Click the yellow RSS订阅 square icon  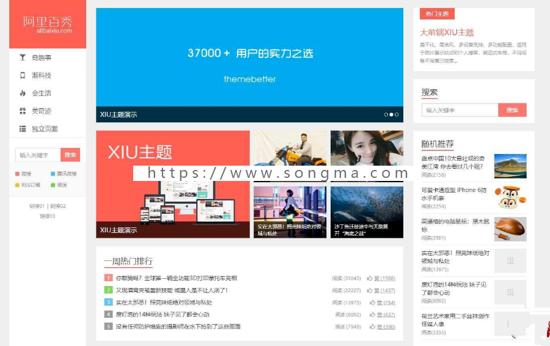click(x=17, y=185)
